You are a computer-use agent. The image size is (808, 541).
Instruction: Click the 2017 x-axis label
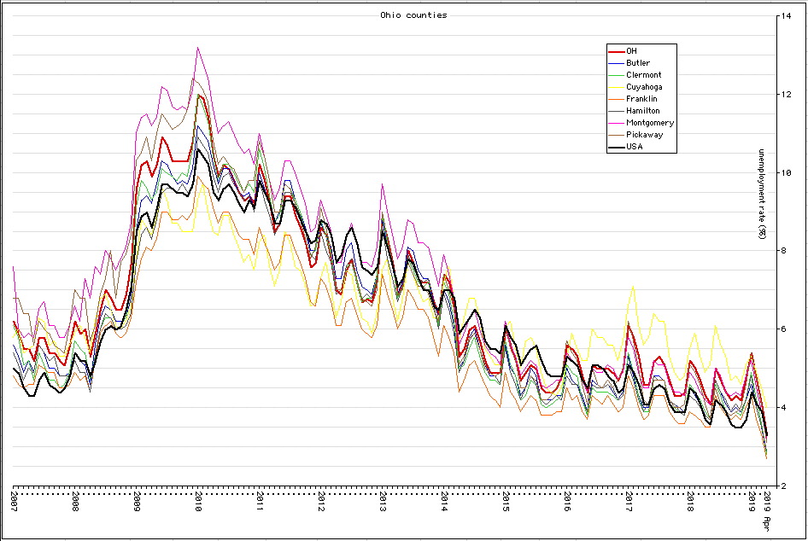point(628,502)
